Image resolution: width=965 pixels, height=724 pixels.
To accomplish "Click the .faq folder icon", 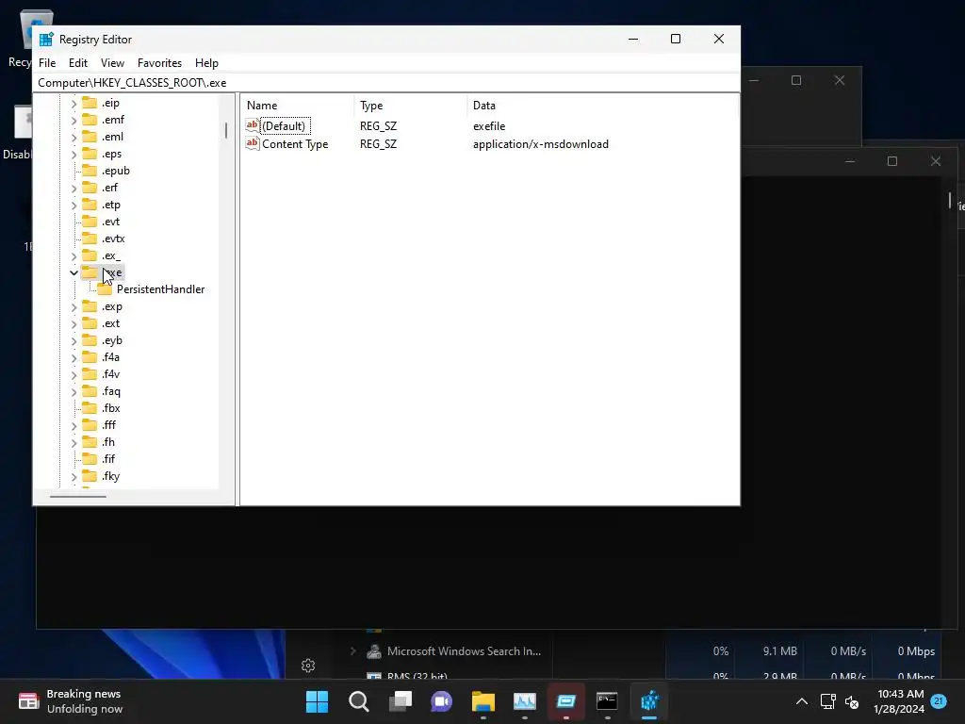I will pyautogui.click(x=90, y=391).
